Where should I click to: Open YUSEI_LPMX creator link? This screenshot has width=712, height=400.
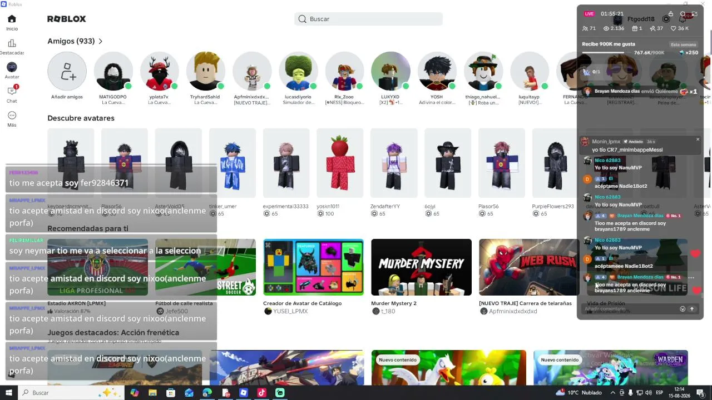290,312
